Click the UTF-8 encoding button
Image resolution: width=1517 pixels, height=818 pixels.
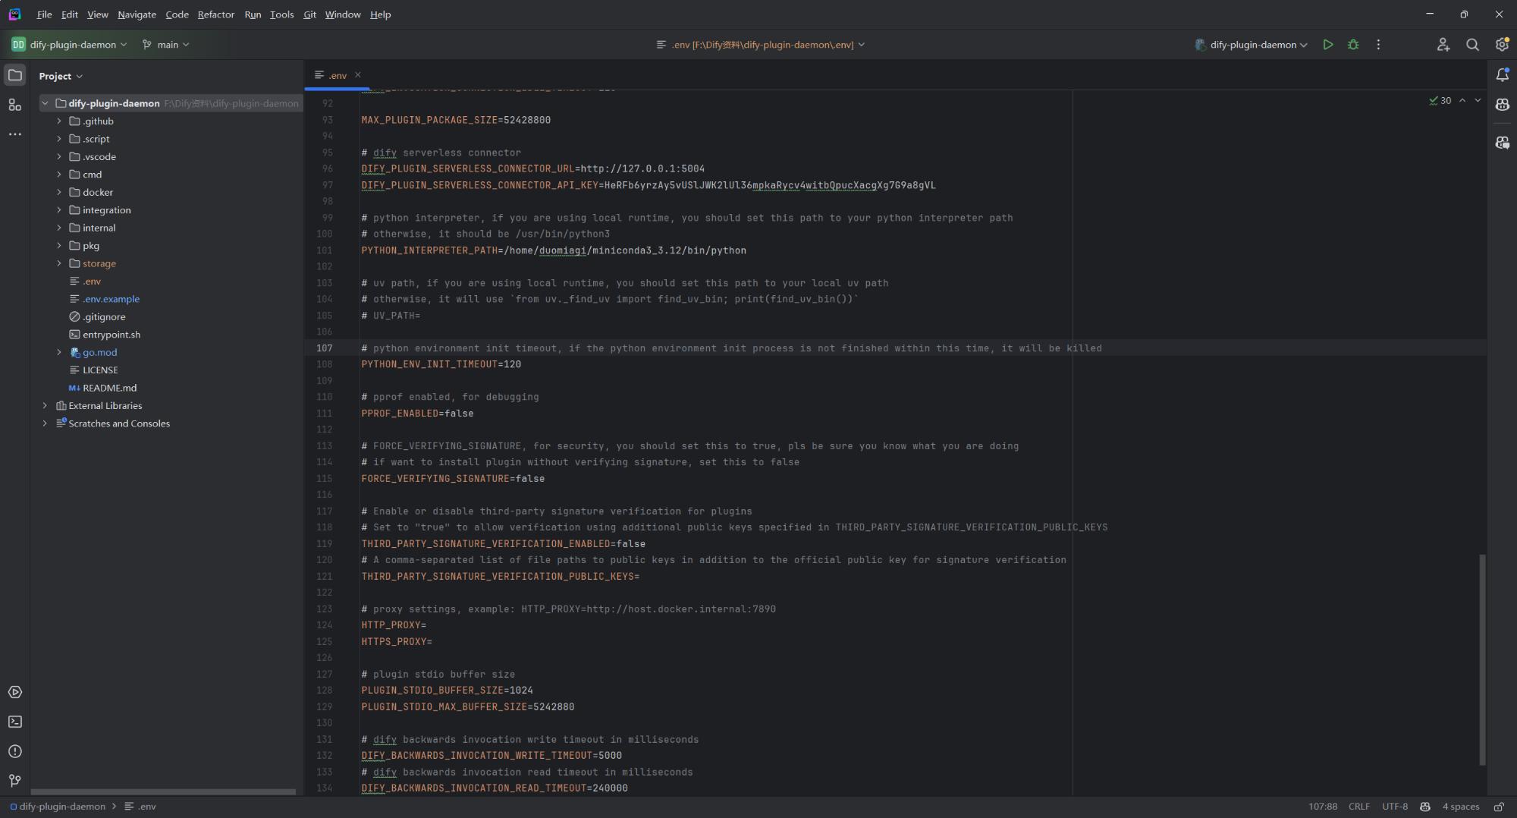point(1394,807)
